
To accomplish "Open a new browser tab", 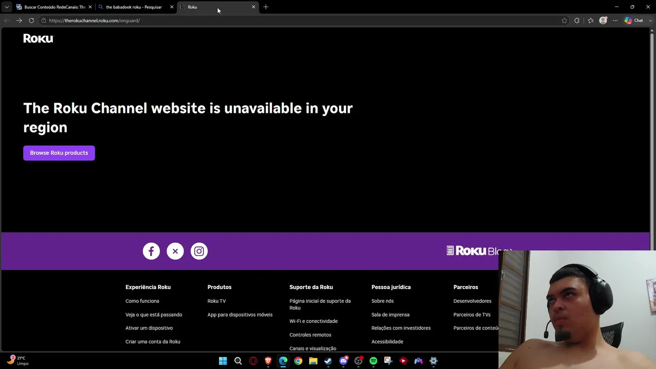I will (x=265, y=7).
